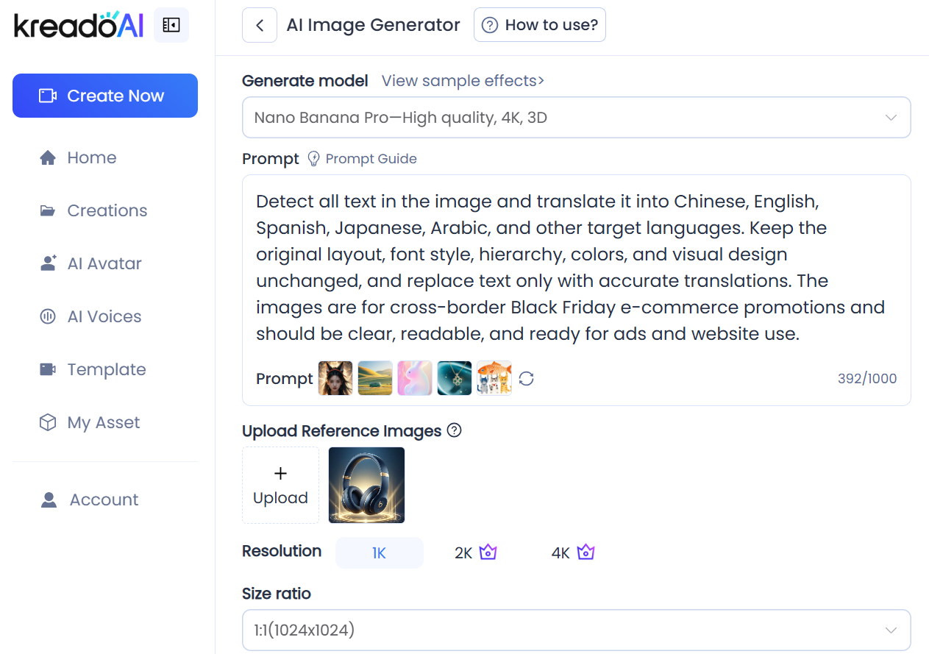
Task: Click the Account person icon
Action: [x=49, y=500]
